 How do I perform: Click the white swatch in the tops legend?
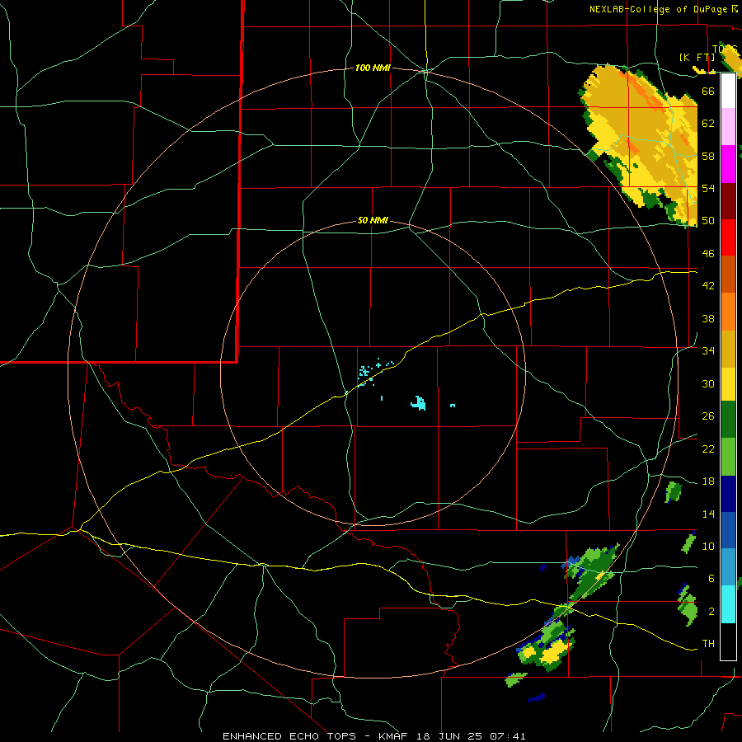728,91
